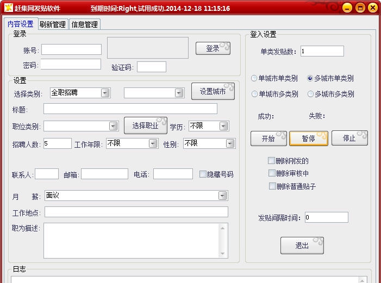Click the 设置城市 button
The height and width of the screenshot is (283, 381).
(x=213, y=91)
